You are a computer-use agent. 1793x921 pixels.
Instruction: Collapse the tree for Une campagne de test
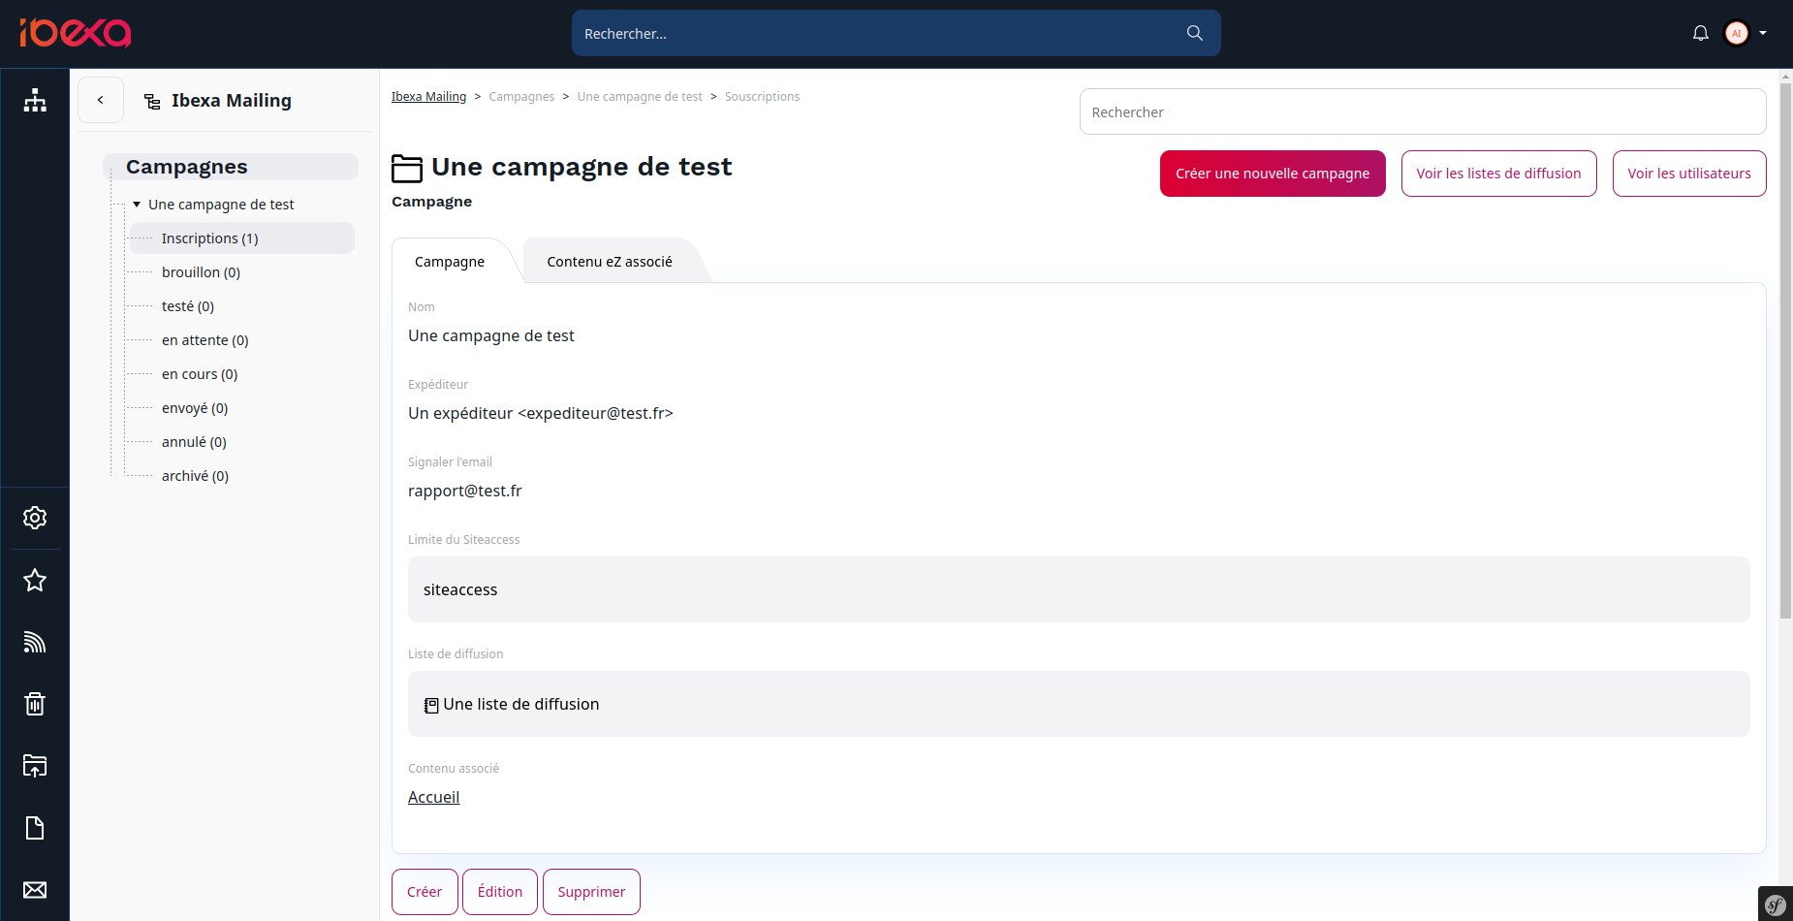click(x=136, y=204)
